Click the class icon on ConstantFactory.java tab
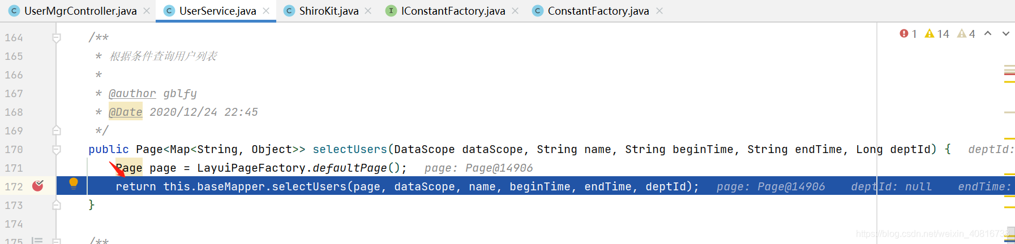This screenshot has width=1015, height=244. 537,11
